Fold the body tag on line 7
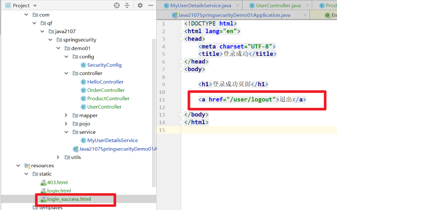426x210 pixels. click(181, 69)
